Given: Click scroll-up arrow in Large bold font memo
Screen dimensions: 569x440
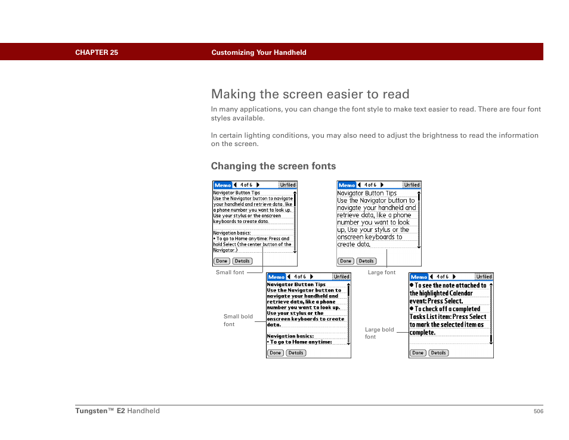Looking at the screenshot, I should tap(491, 285).
